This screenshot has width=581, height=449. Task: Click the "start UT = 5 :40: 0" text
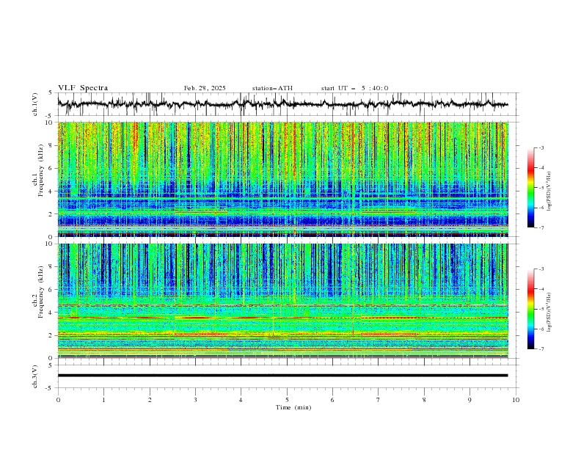point(354,88)
